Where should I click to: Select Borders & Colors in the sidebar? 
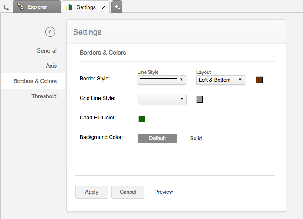point(35,81)
